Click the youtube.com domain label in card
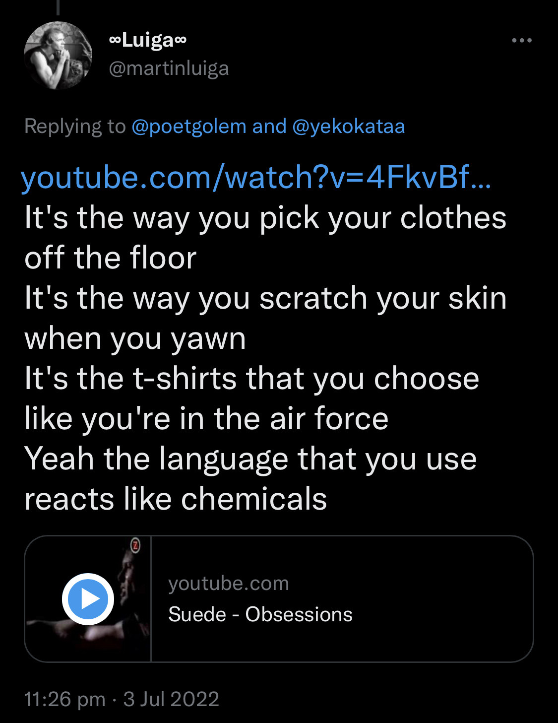Screen dimensions: 558x723 pyautogui.click(x=228, y=584)
